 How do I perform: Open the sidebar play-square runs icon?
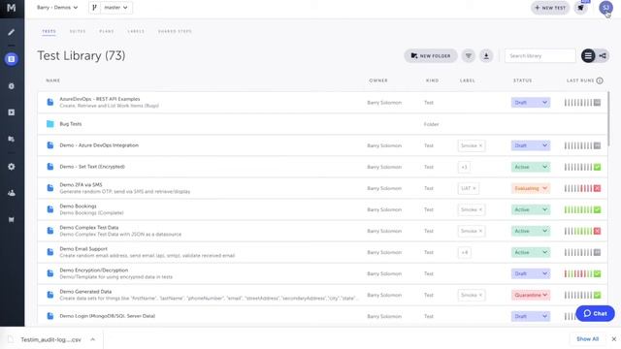tap(12, 112)
